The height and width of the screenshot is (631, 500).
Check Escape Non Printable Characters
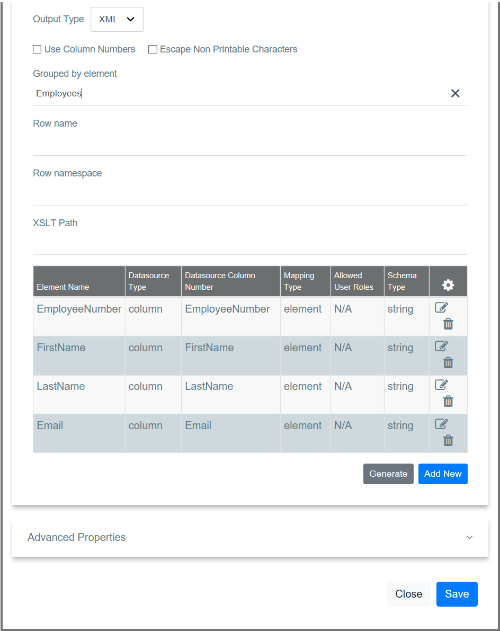pos(153,49)
